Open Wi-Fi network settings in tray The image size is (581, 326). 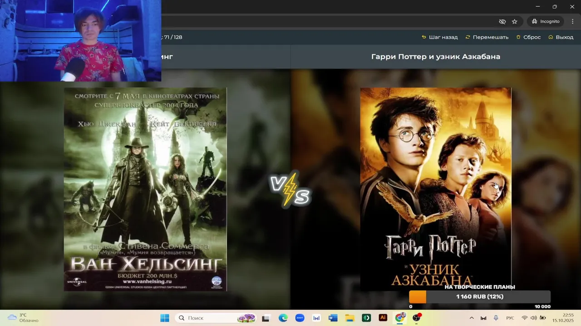pyautogui.click(x=525, y=318)
